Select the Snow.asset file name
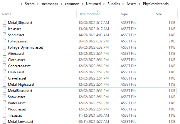This screenshot has height=124, width=180. 16,97
